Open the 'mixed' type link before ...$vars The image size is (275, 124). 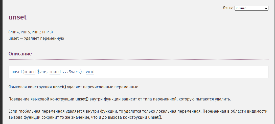pyautogui.click(x=55, y=72)
